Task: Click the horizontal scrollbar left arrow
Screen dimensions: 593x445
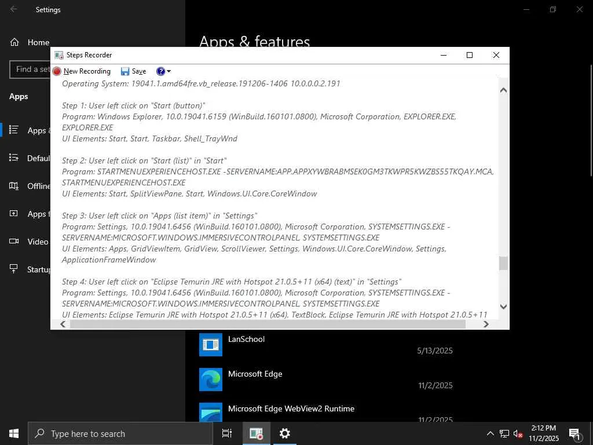Action: pyautogui.click(x=63, y=324)
